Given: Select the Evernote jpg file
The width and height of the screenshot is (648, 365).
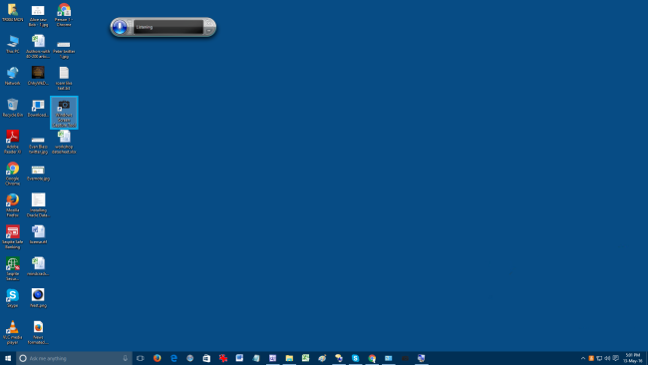Looking at the screenshot, I should pos(39,173).
